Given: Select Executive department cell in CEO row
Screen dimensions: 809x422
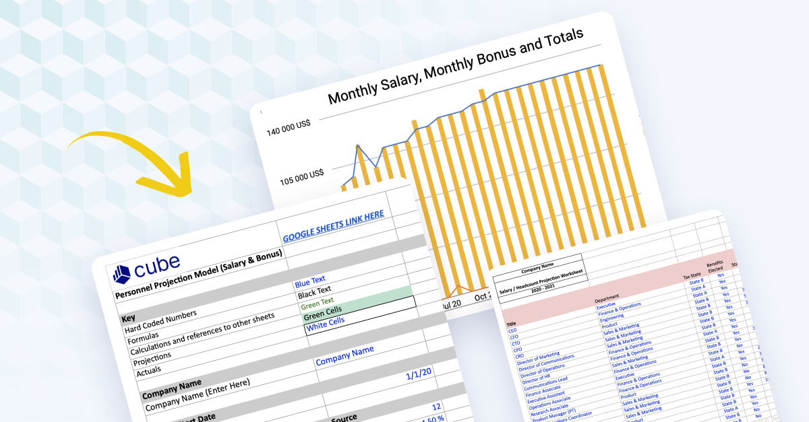Looking at the screenshot, I should [605, 305].
